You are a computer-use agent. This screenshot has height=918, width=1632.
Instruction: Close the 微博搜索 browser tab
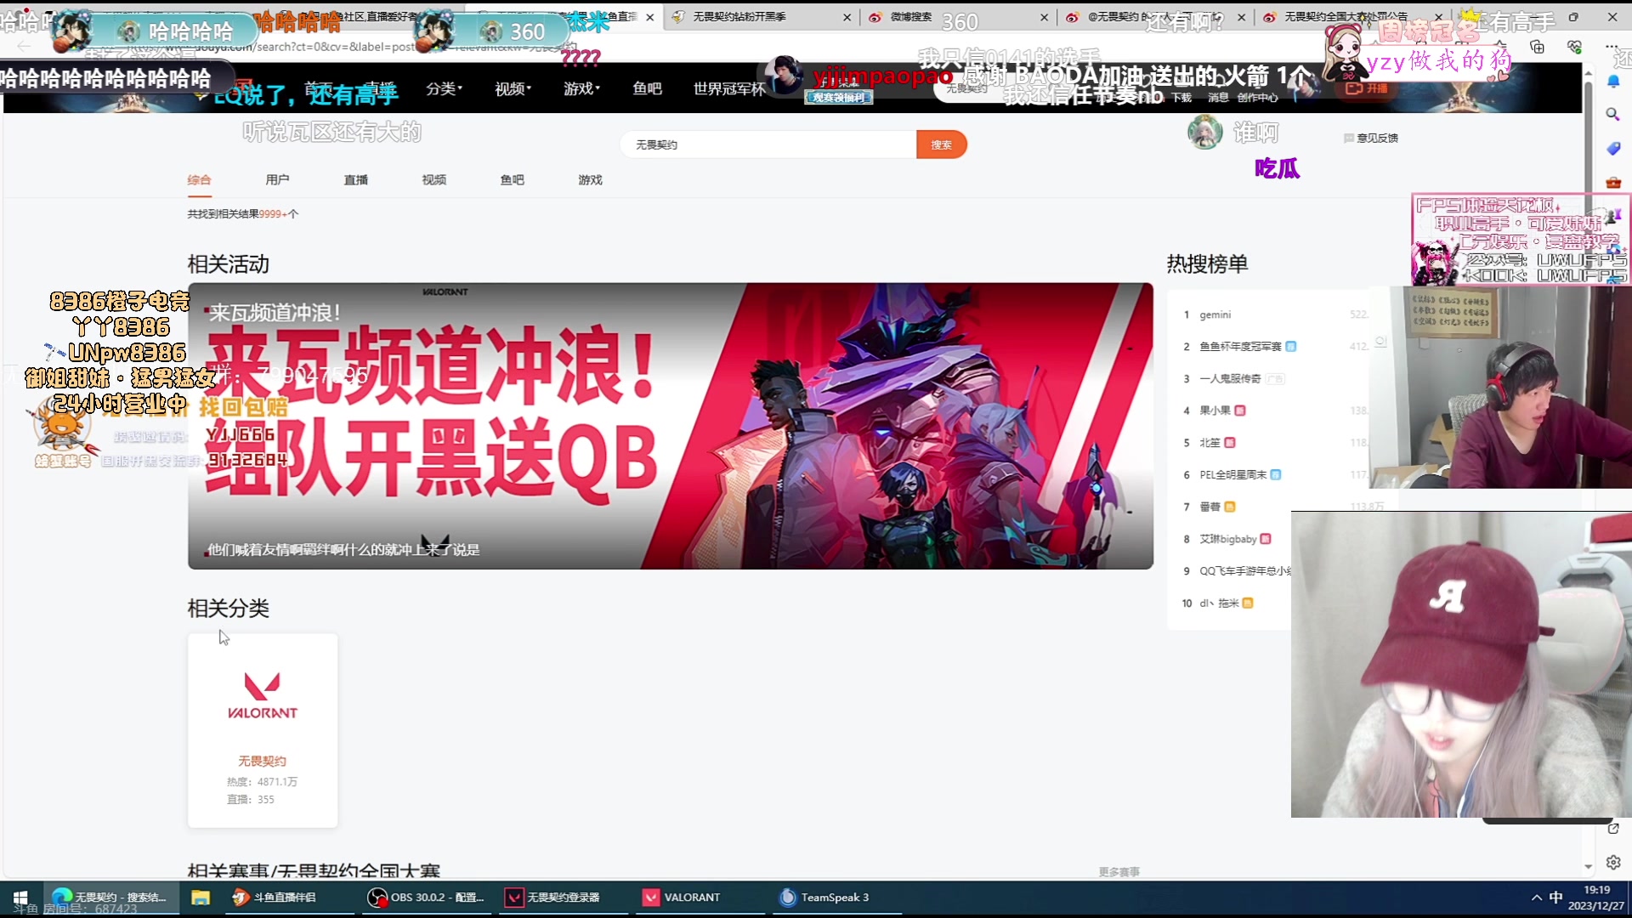click(1044, 17)
